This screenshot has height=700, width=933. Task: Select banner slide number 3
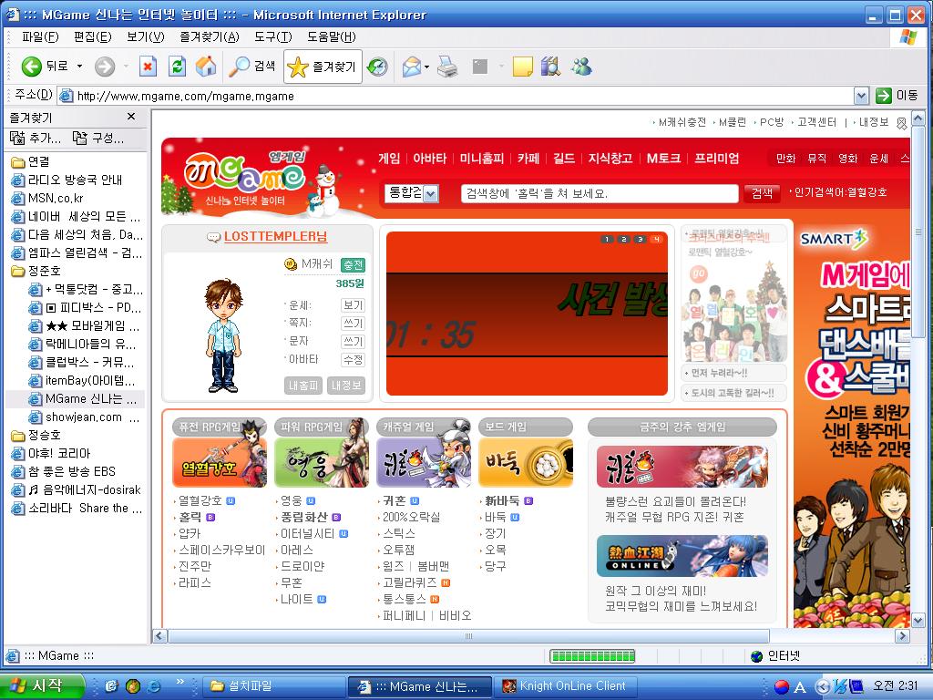tap(641, 240)
